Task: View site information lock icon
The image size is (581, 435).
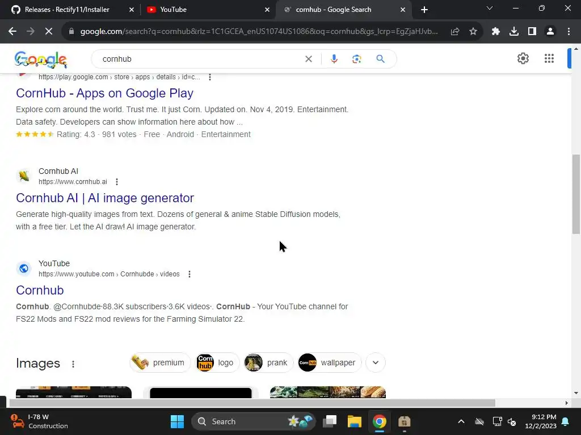Action: point(71,32)
